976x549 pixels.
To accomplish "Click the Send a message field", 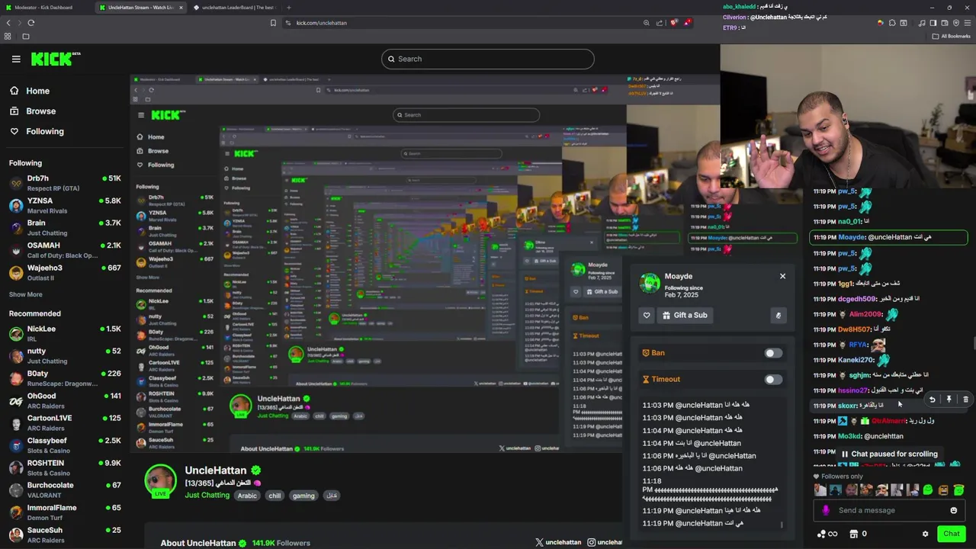I will pyautogui.click(x=889, y=510).
